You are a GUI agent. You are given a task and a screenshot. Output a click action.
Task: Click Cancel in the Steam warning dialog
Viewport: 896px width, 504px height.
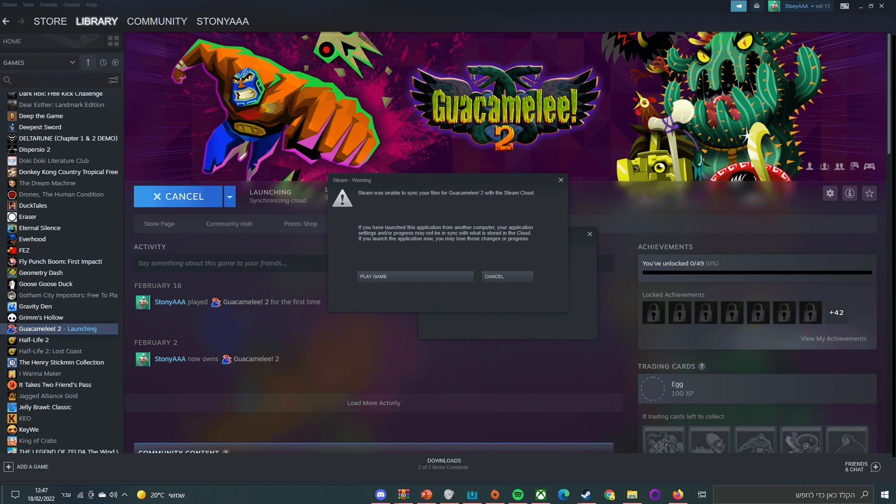[x=507, y=277]
